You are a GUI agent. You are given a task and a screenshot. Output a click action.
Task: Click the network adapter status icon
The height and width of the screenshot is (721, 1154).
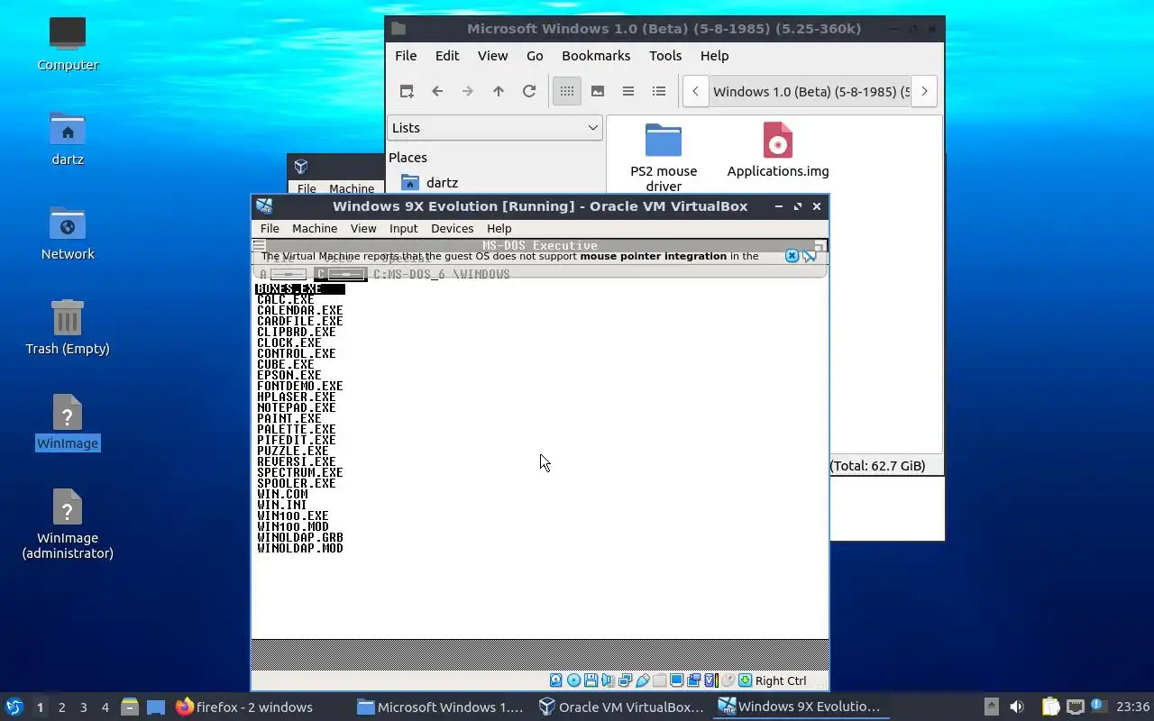625,680
